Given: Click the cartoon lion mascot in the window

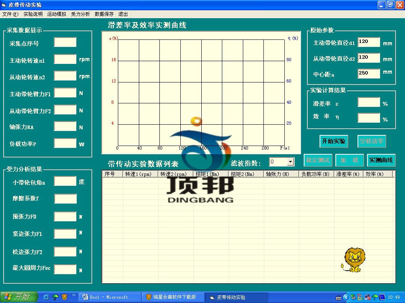Looking at the screenshot, I should coord(353,259).
